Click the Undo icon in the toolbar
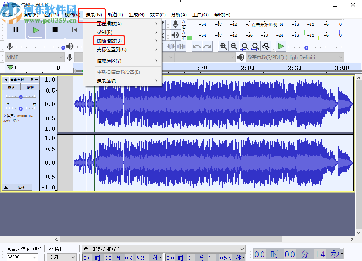This screenshot has height=261, width=362. tap(196, 46)
